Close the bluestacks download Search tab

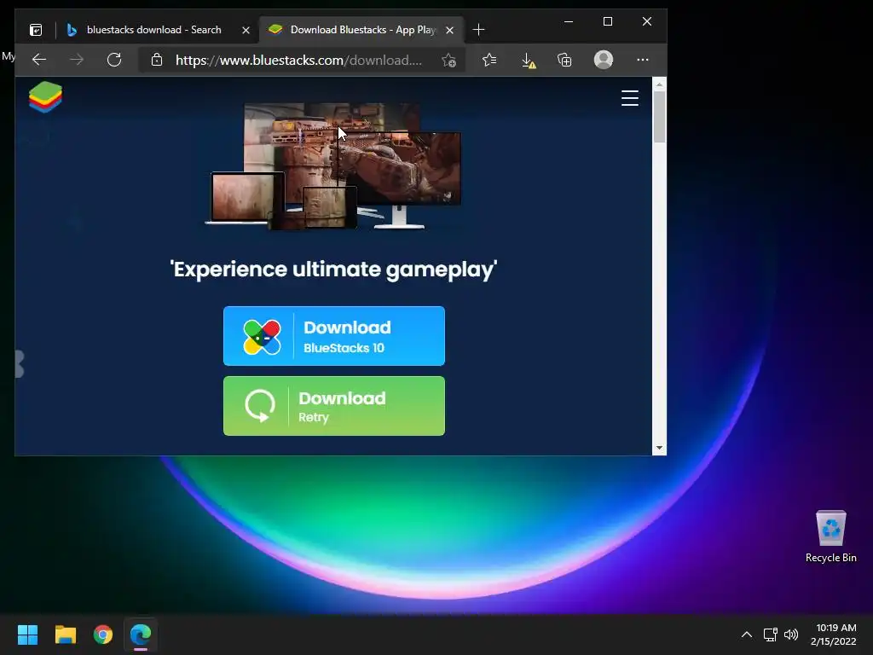(x=246, y=30)
